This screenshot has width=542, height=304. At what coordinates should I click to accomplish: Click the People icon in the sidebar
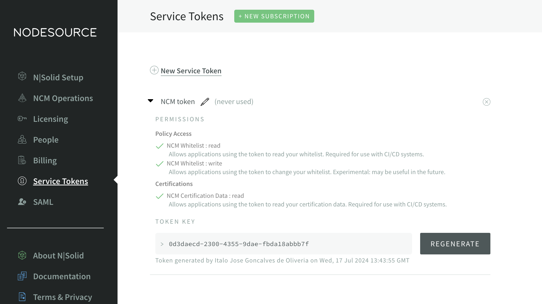[22, 139]
